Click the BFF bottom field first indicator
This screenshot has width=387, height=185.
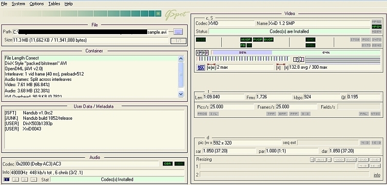click(282, 114)
